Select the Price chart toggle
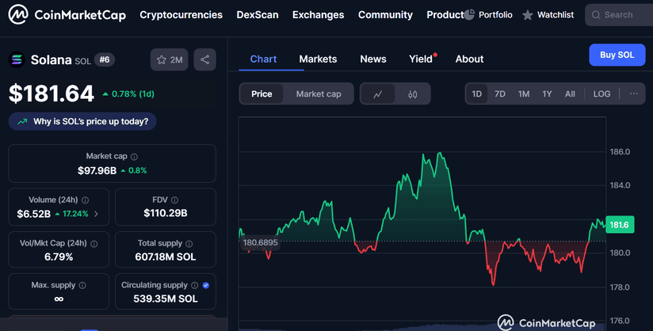The image size is (653, 331). pyautogui.click(x=262, y=94)
